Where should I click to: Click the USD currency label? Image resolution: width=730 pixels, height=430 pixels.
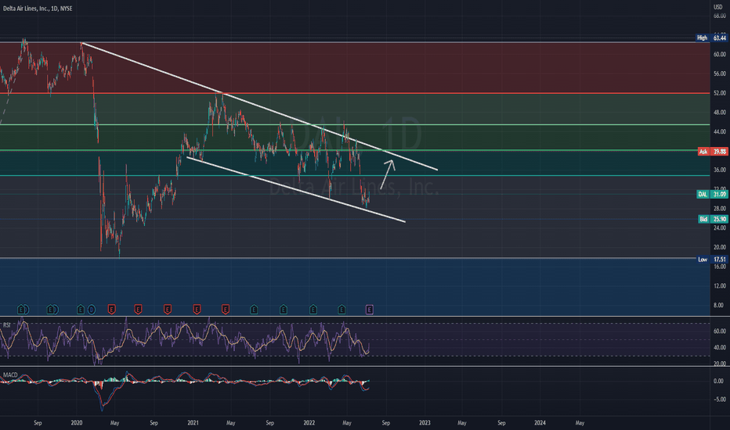(718, 7)
